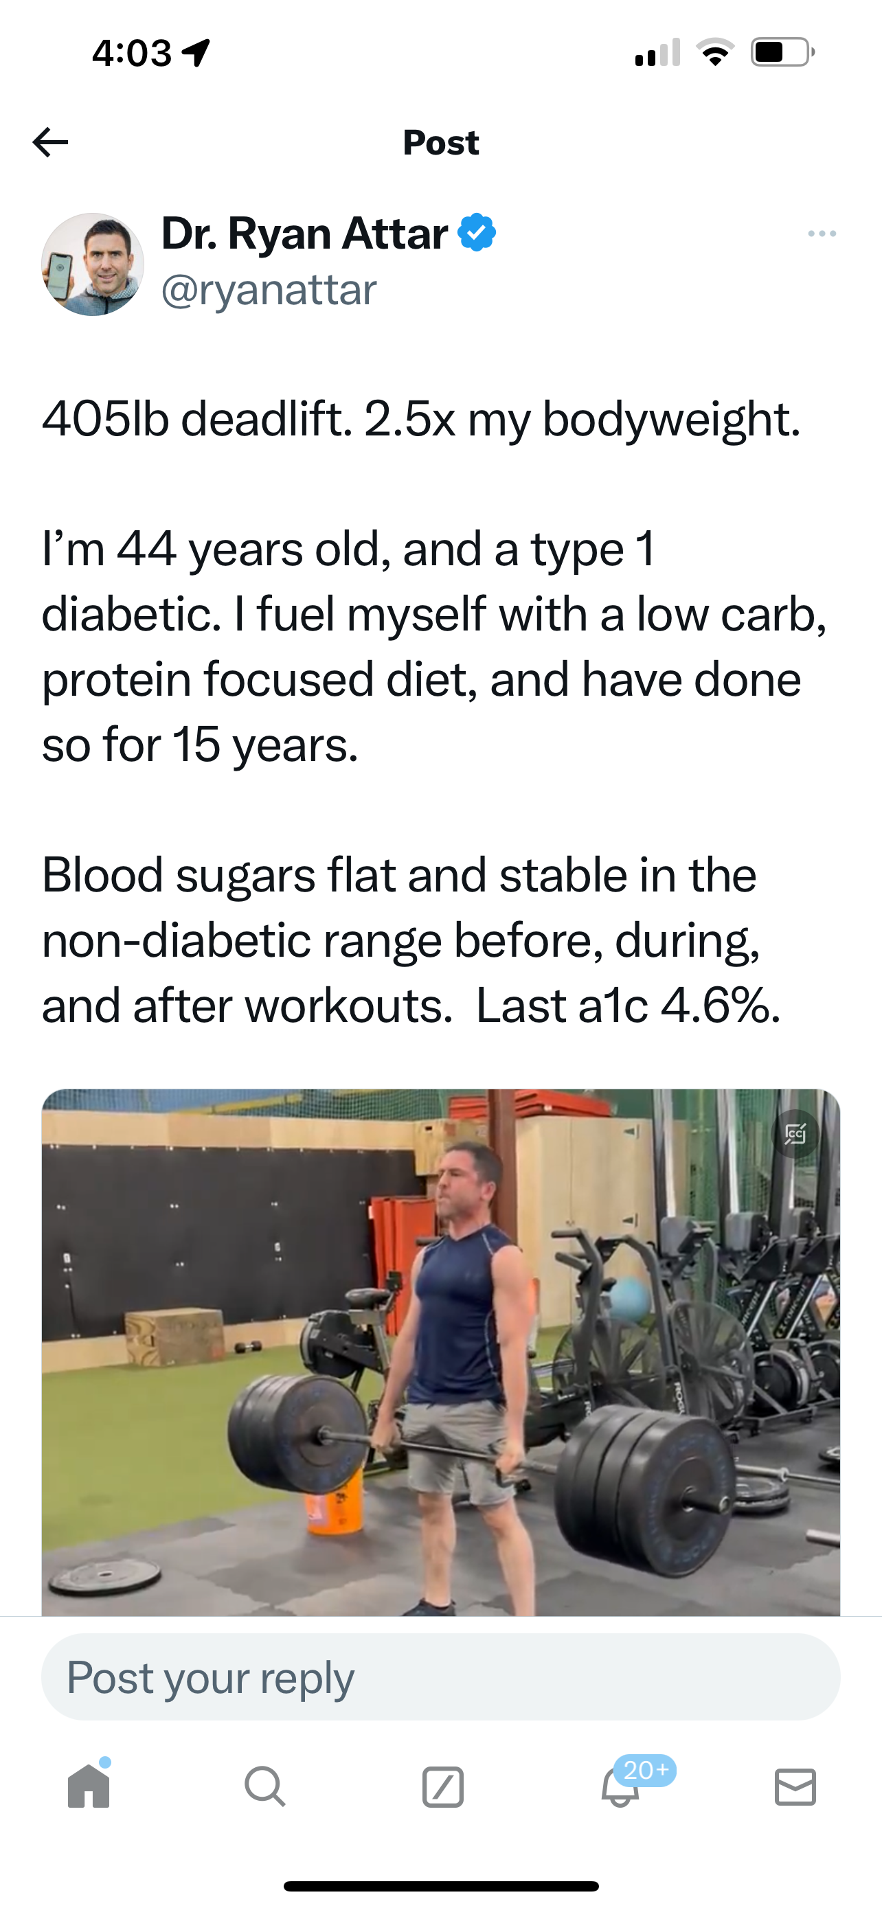Tap the @ryanattar handle
Image resolution: width=882 pixels, height=1908 pixels.
[x=269, y=290]
